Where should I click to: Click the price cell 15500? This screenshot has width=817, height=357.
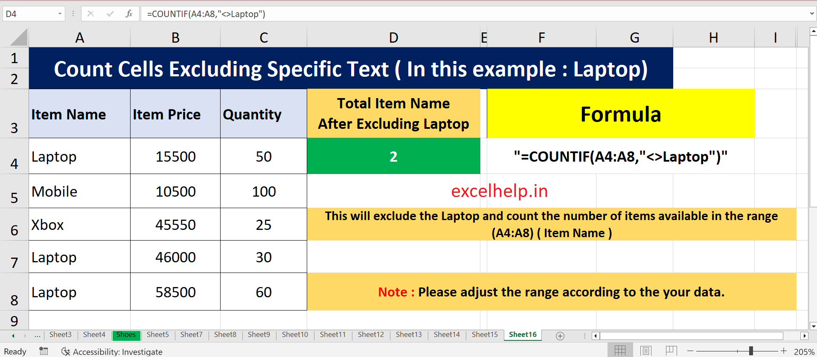(175, 156)
